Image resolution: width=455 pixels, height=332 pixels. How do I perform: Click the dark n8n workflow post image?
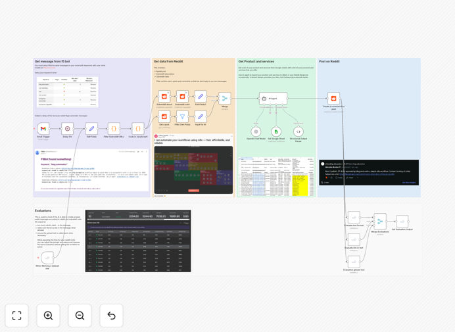(193, 170)
